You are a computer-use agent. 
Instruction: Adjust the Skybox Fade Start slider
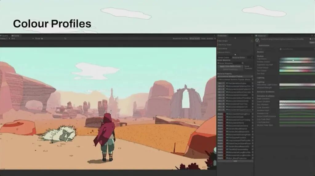pyautogui.click(x=297, y=125)
